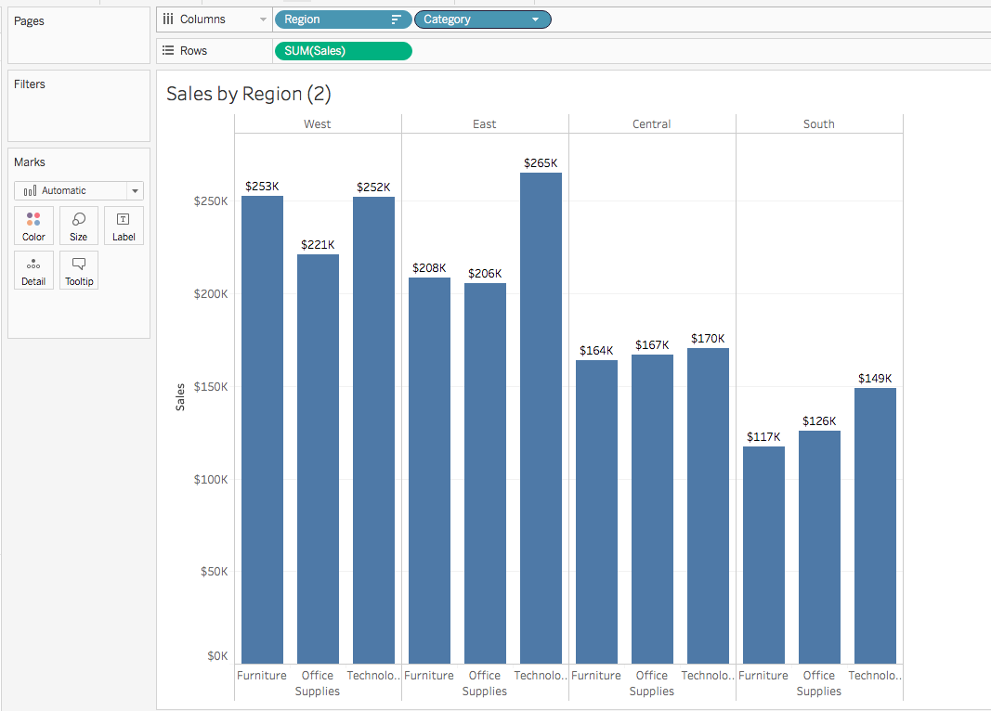Expand the Automatic mark type dropdown
Screen dimensions: 991x711
point(136,191)
